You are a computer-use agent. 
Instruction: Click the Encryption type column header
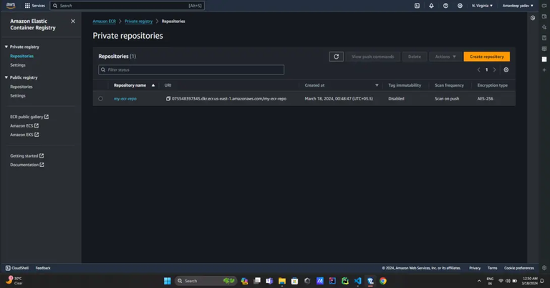point(492,85)
